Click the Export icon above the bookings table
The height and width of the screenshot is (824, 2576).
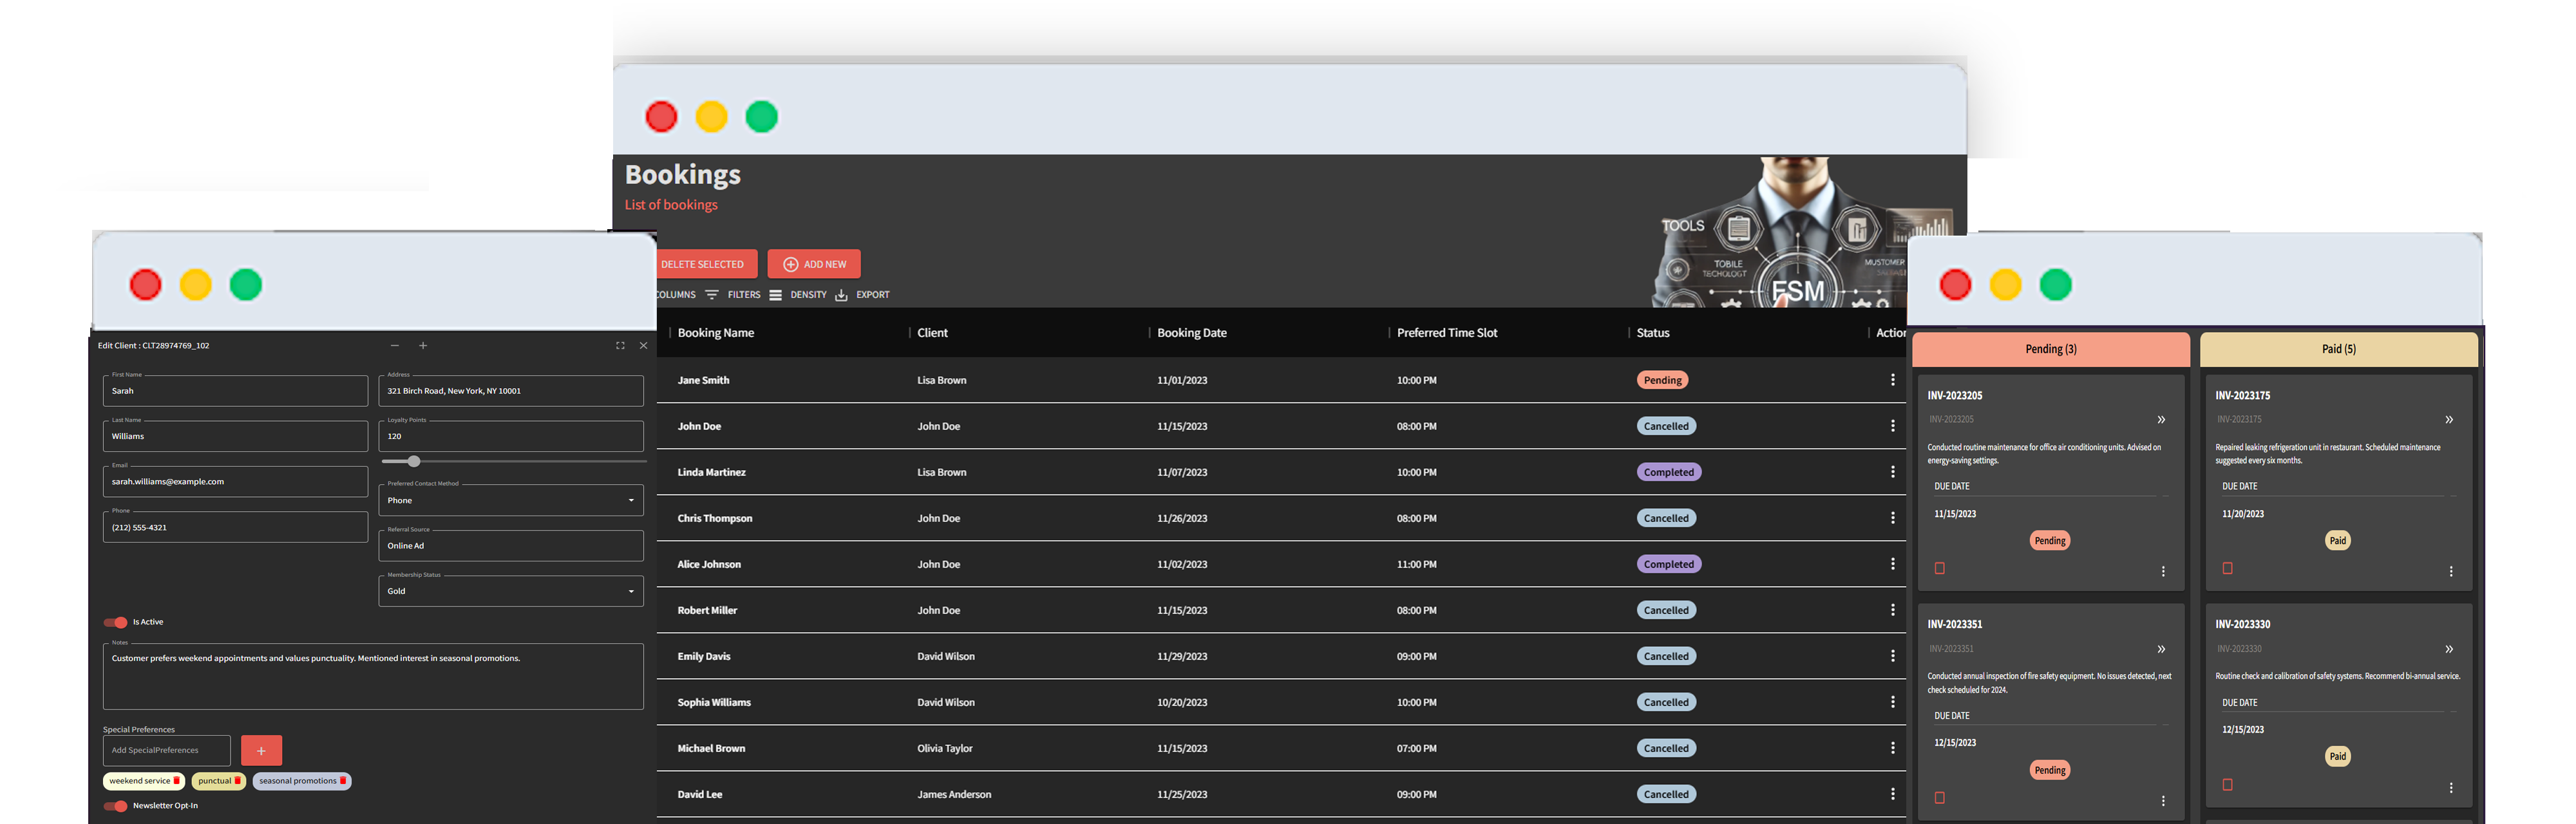[x=840, y=294]
